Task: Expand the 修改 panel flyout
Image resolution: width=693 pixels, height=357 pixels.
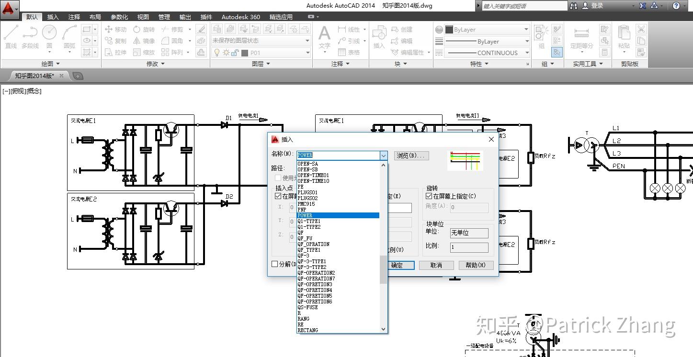Action: (156, 64)
